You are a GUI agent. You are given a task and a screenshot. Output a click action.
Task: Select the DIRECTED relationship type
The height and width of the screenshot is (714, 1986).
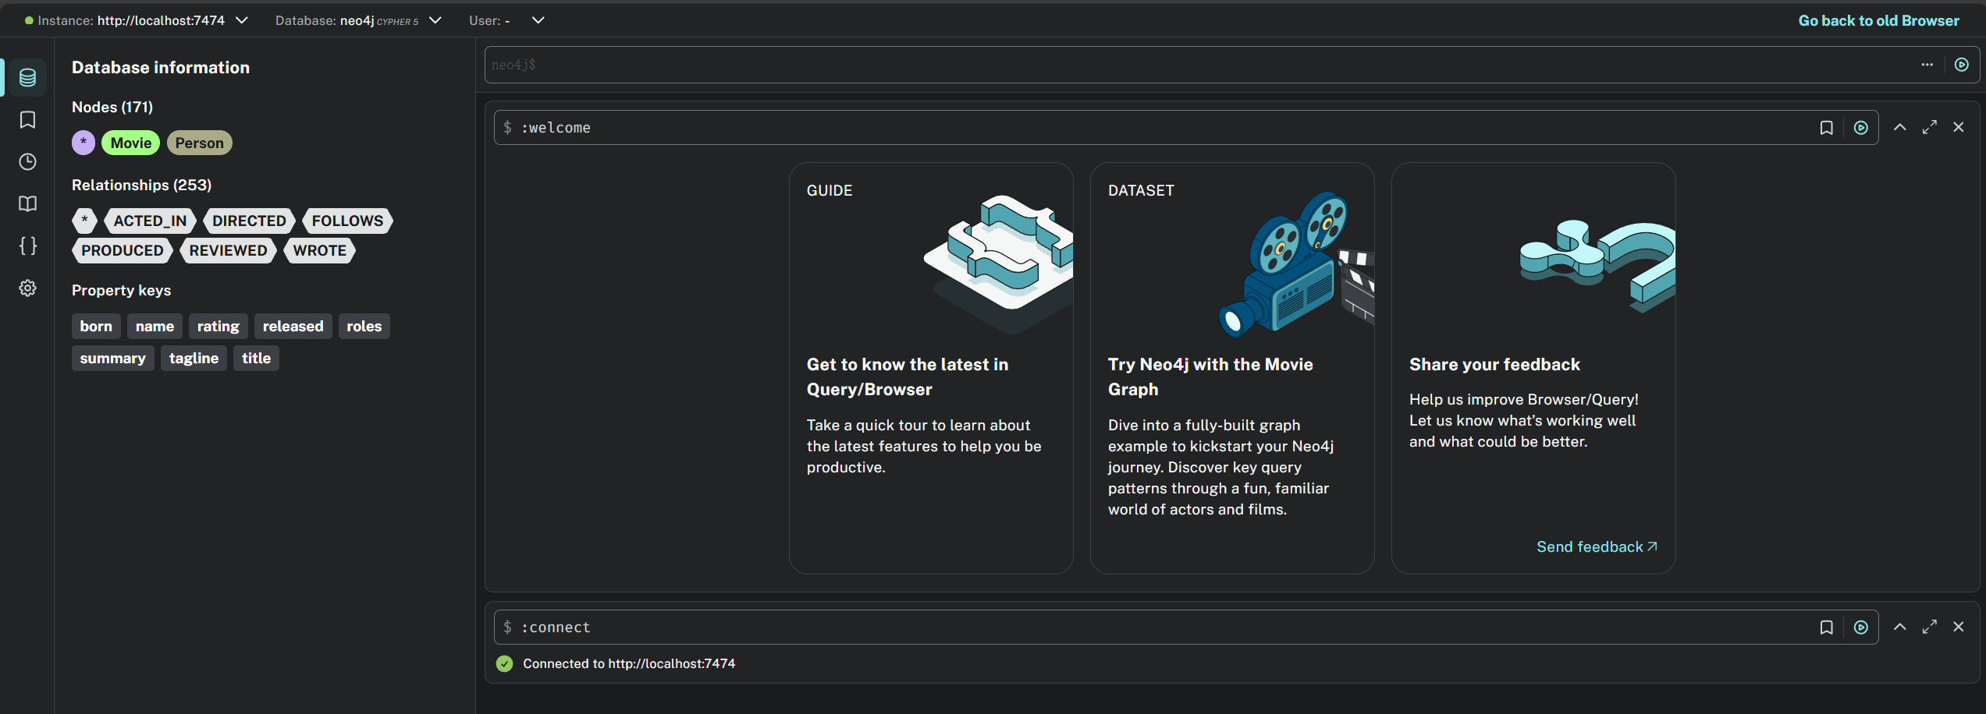249,221
